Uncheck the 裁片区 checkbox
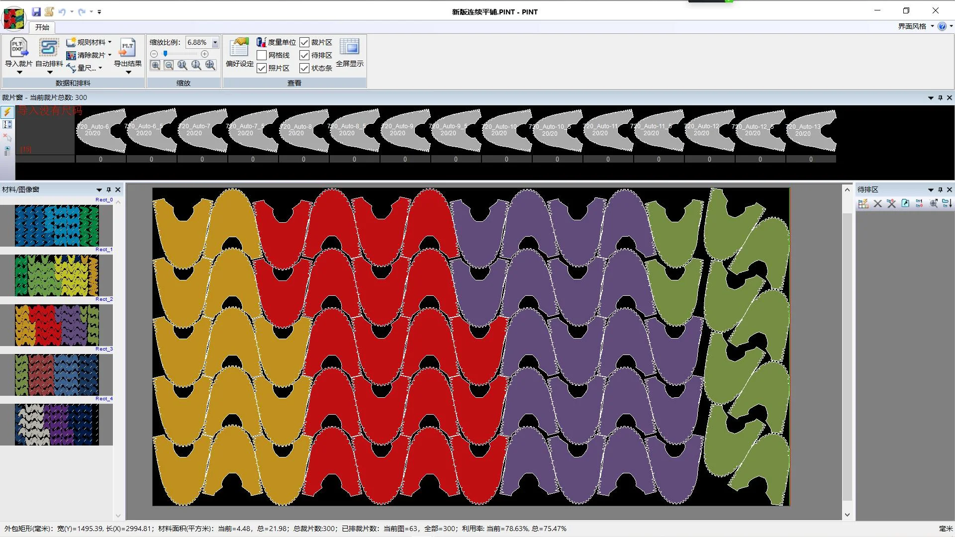This screenshot has height=537, width=955. 304,42
